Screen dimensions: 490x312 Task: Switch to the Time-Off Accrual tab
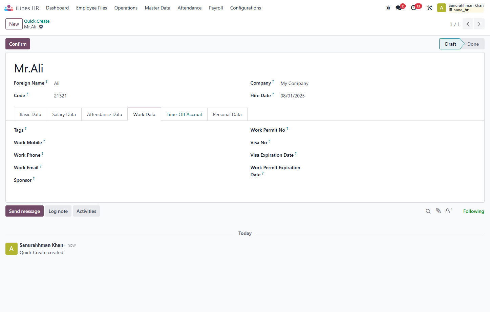pos(184,114)
